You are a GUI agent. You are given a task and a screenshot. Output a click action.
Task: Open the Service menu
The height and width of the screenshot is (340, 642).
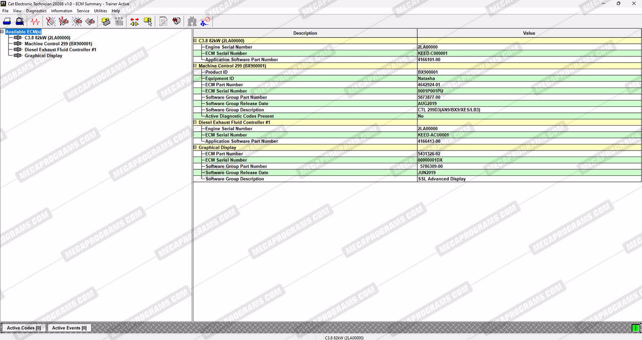[83, 11]
